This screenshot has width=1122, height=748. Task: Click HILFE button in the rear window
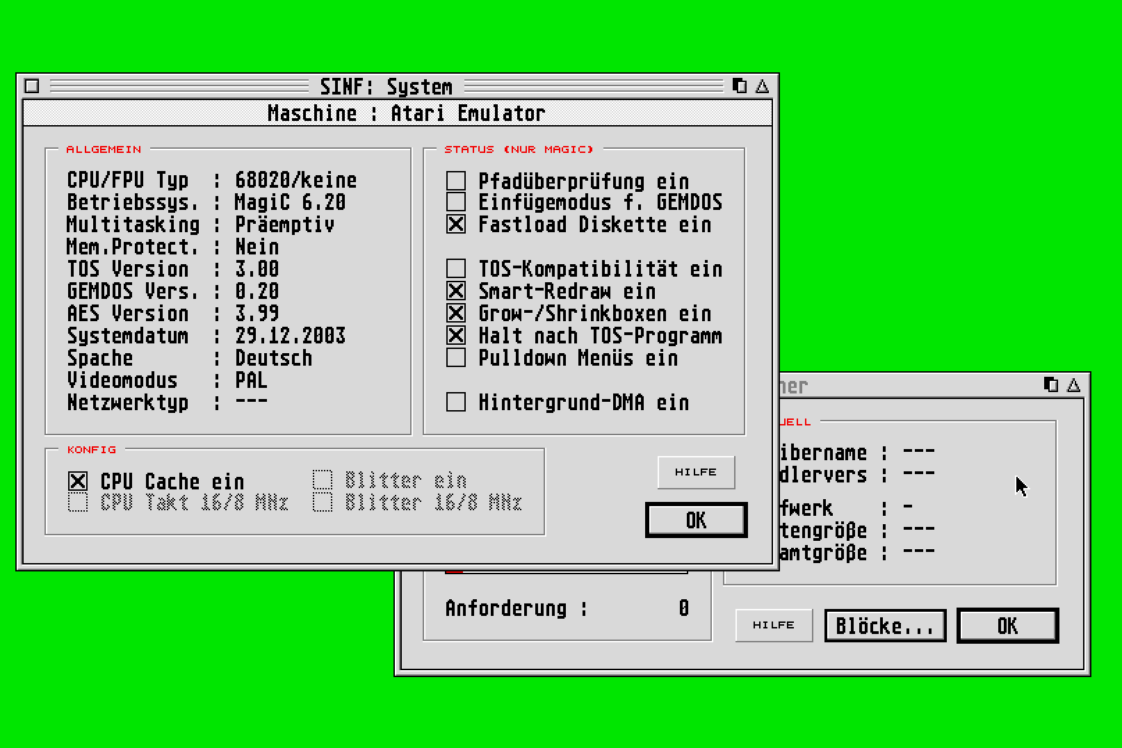[x=774, y=625]
